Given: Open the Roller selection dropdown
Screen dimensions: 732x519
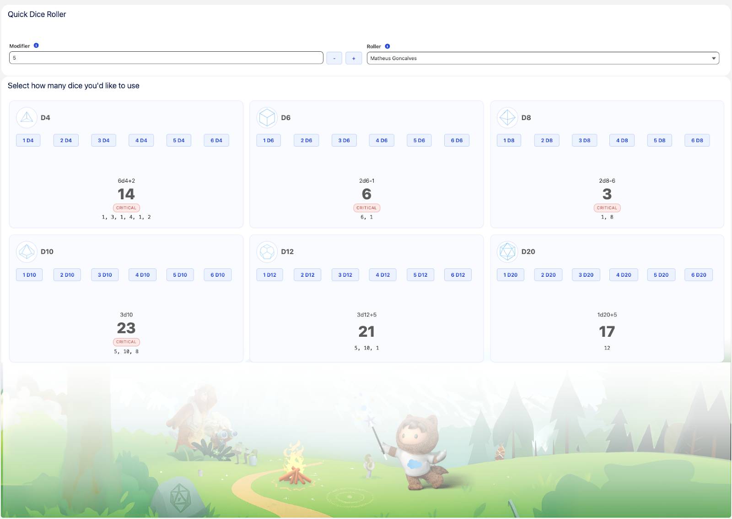Looking at the screenshot, I should (x=713, y=58).
